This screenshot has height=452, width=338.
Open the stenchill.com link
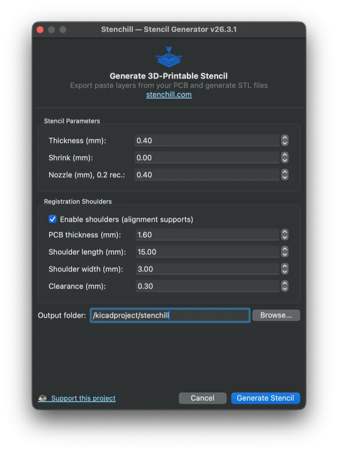[x=169, y=94]
